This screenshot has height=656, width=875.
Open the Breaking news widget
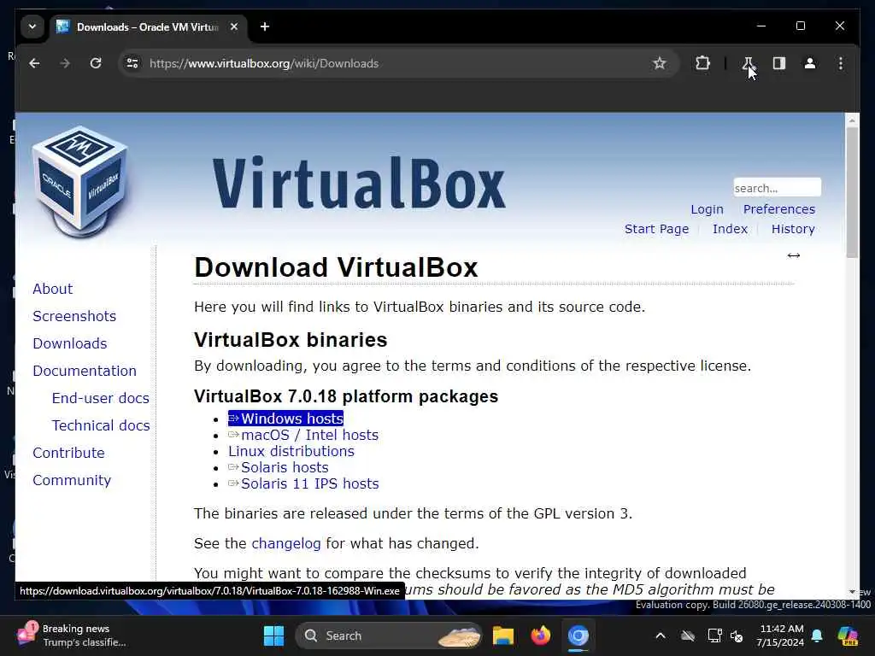tap(73, 635)
